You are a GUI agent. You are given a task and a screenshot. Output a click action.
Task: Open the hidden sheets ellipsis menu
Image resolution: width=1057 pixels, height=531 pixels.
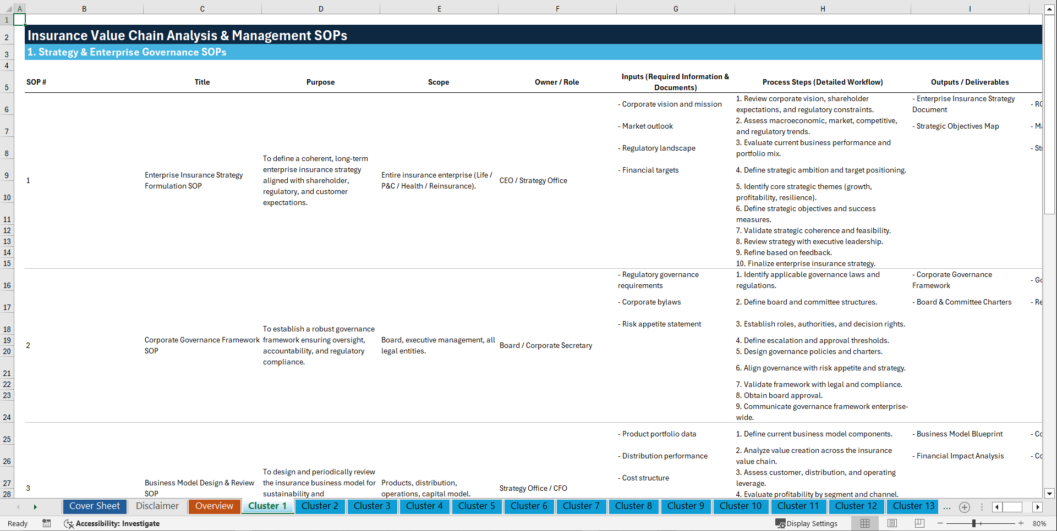(x=947, y=507)
